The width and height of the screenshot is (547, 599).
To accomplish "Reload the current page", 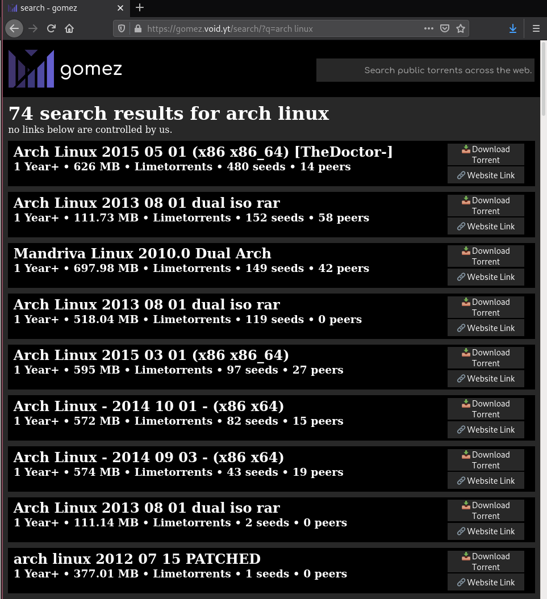I will (51, 28).
